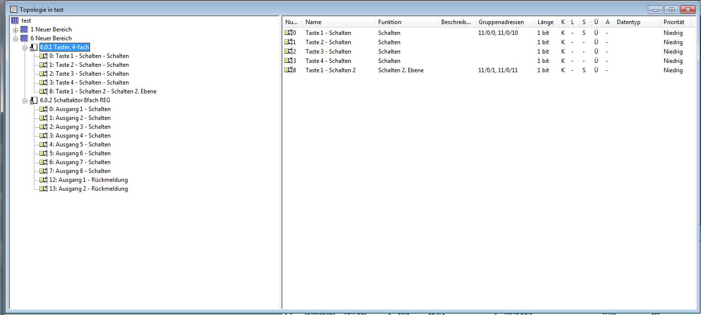Collapse the 6.0.1 Taster, 4-fach device
Viewport: 701px width, 315px height.
coord(25,48)
